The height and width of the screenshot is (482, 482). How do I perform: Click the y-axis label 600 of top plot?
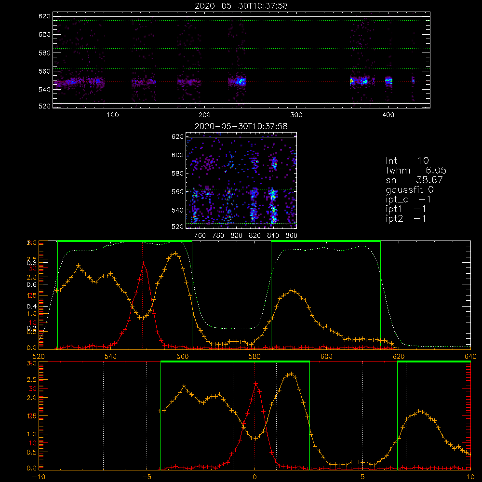[x=44, y=34]
